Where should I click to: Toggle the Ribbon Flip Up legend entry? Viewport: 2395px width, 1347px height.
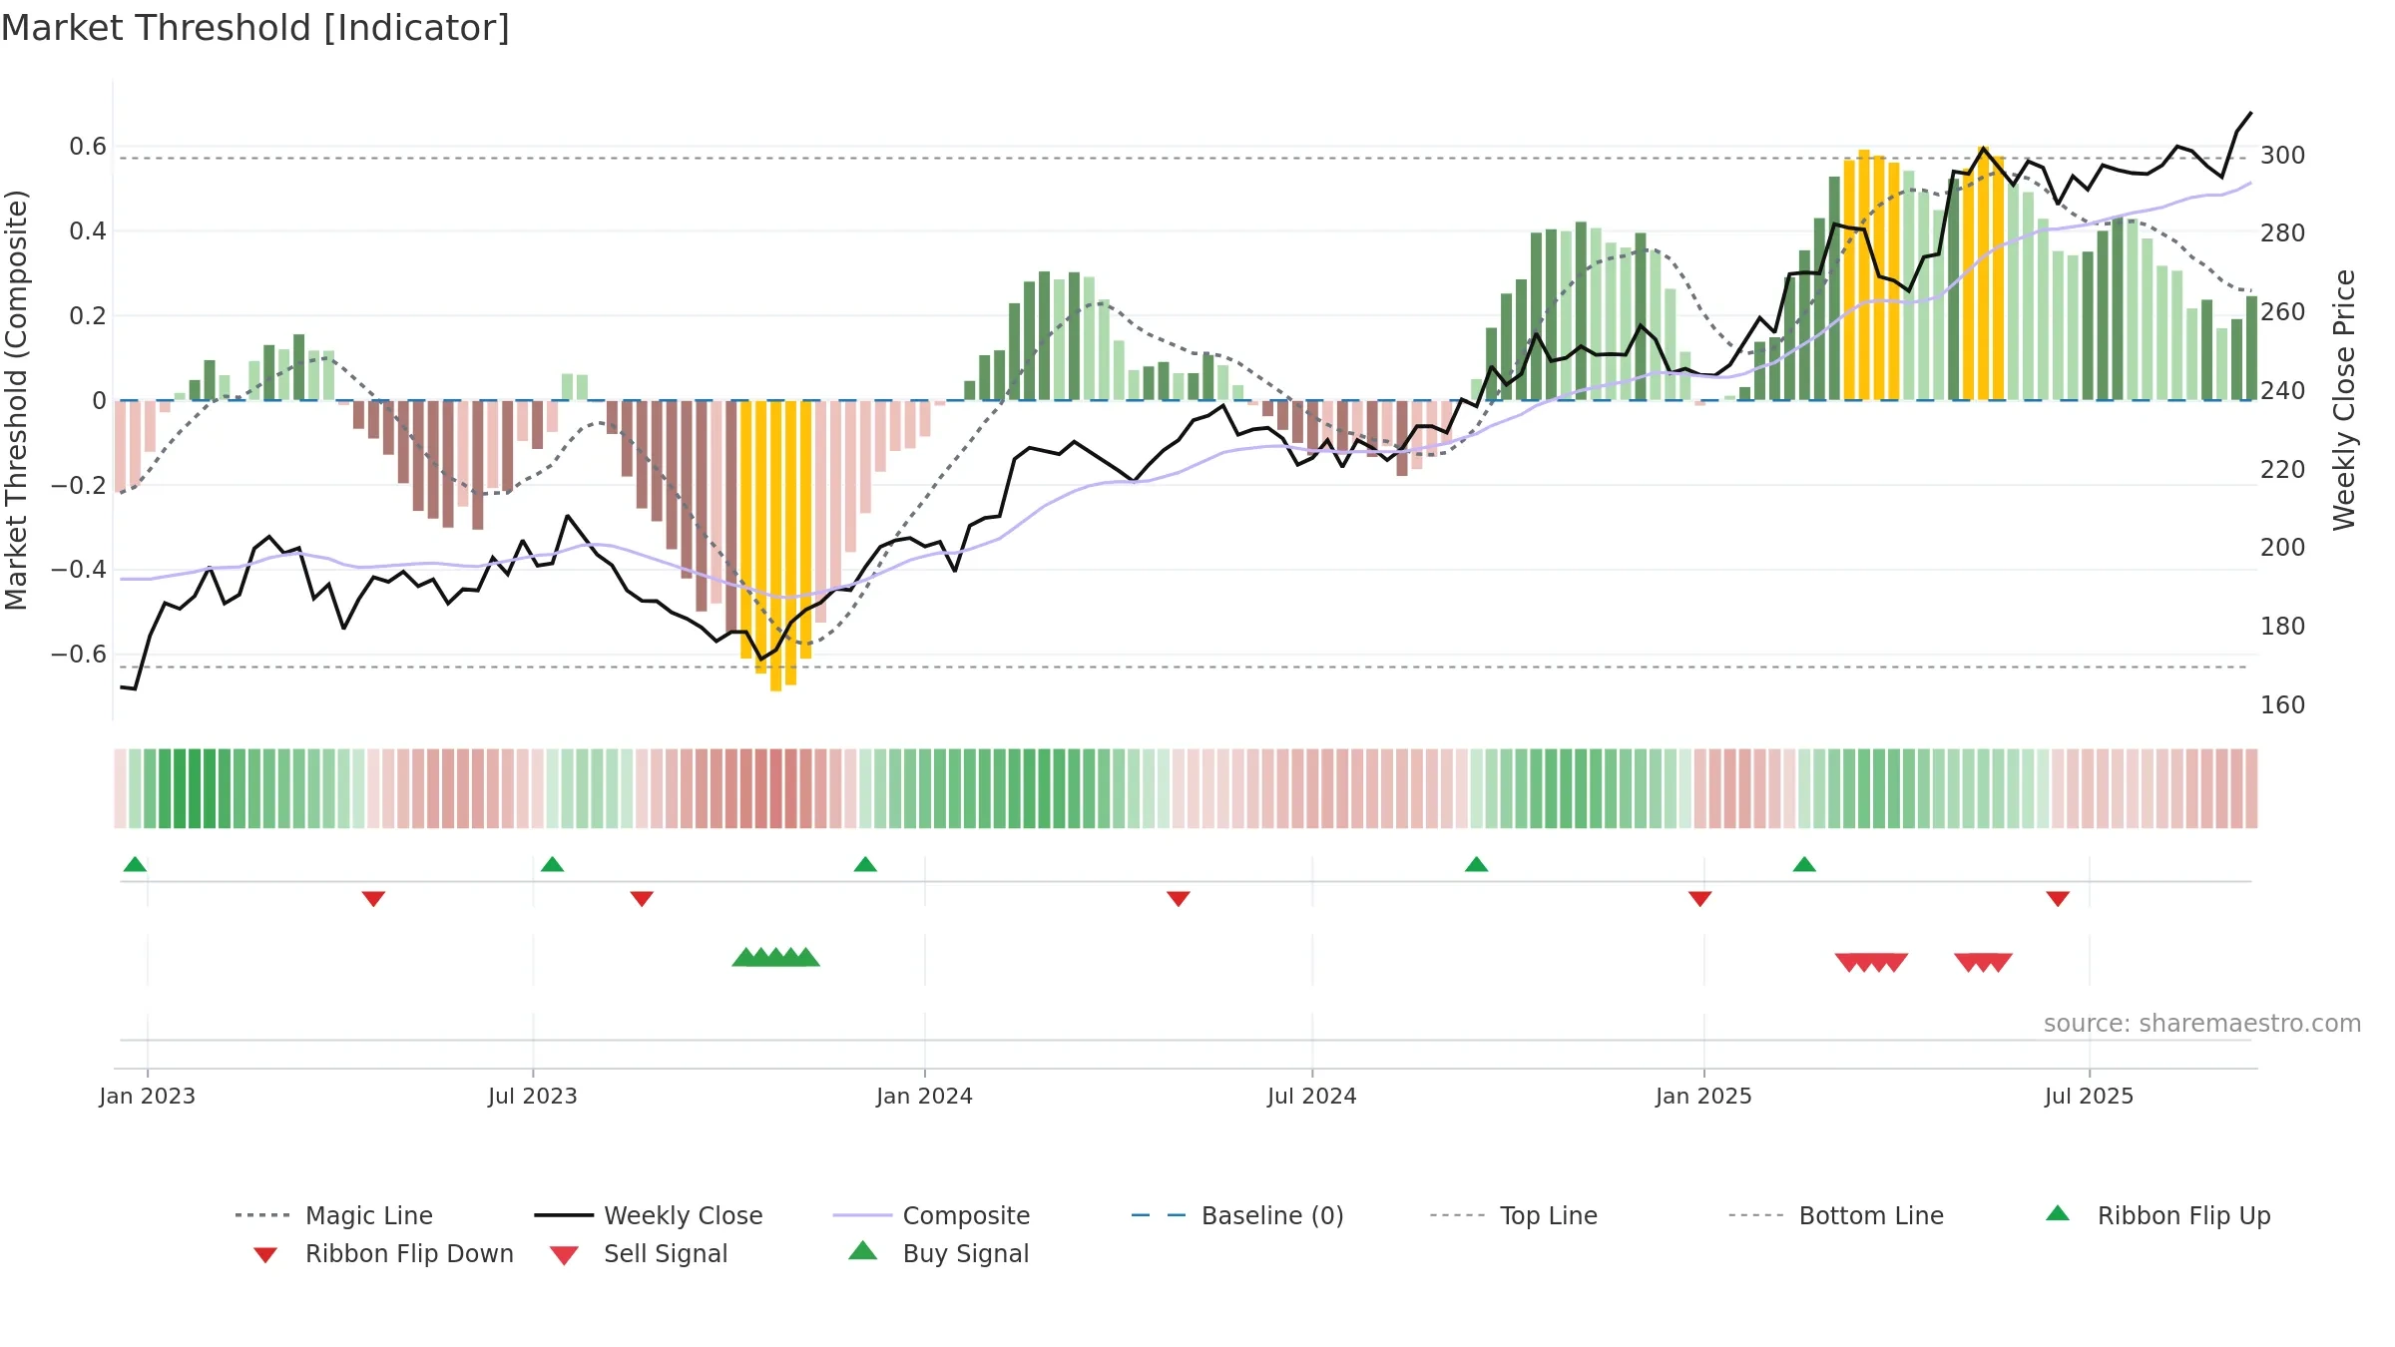coord(2157,1215)
